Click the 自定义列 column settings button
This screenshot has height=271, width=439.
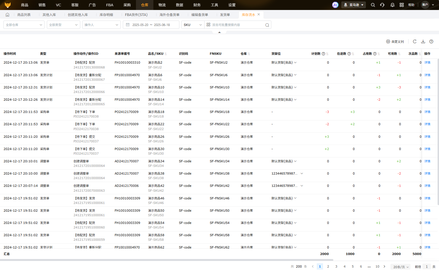395,42
